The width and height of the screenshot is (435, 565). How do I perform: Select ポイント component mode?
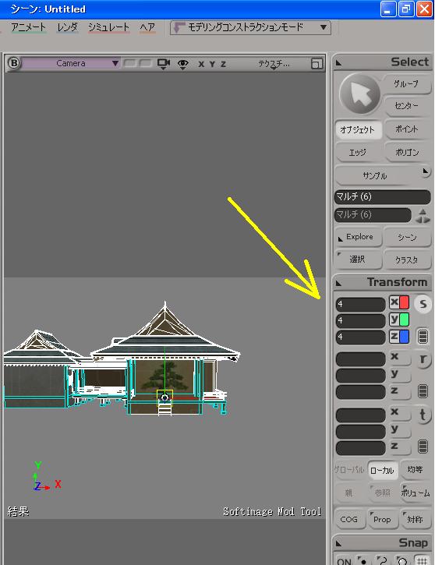(x=407, y=129)
